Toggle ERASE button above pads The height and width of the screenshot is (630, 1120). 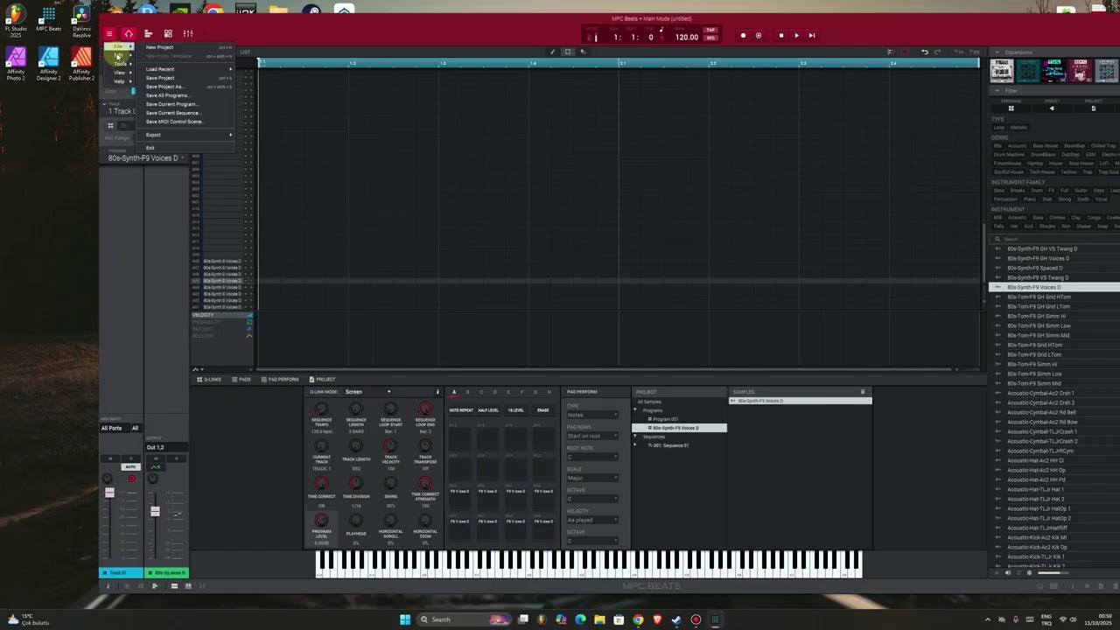[543, 410]
